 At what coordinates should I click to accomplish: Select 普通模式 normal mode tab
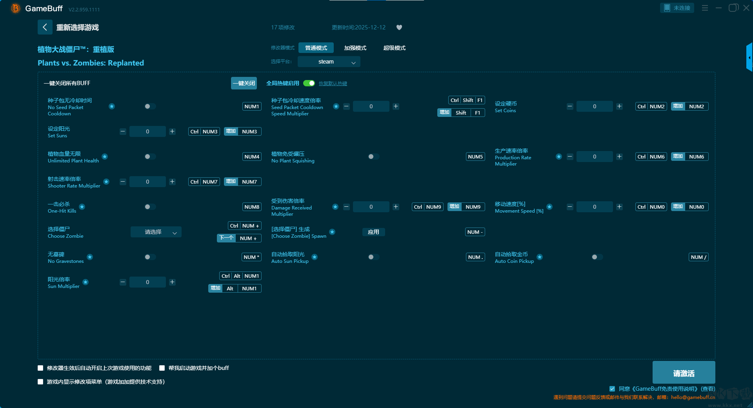[x=316, y=48]
